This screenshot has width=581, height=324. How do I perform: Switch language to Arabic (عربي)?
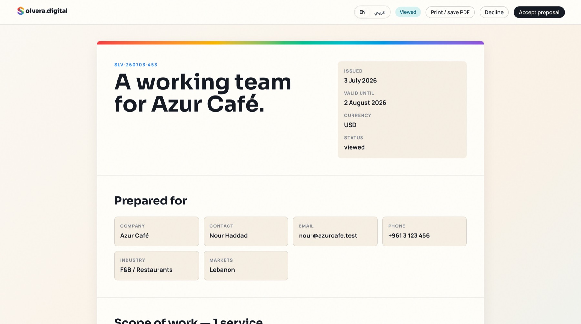[x=380, y=12]
